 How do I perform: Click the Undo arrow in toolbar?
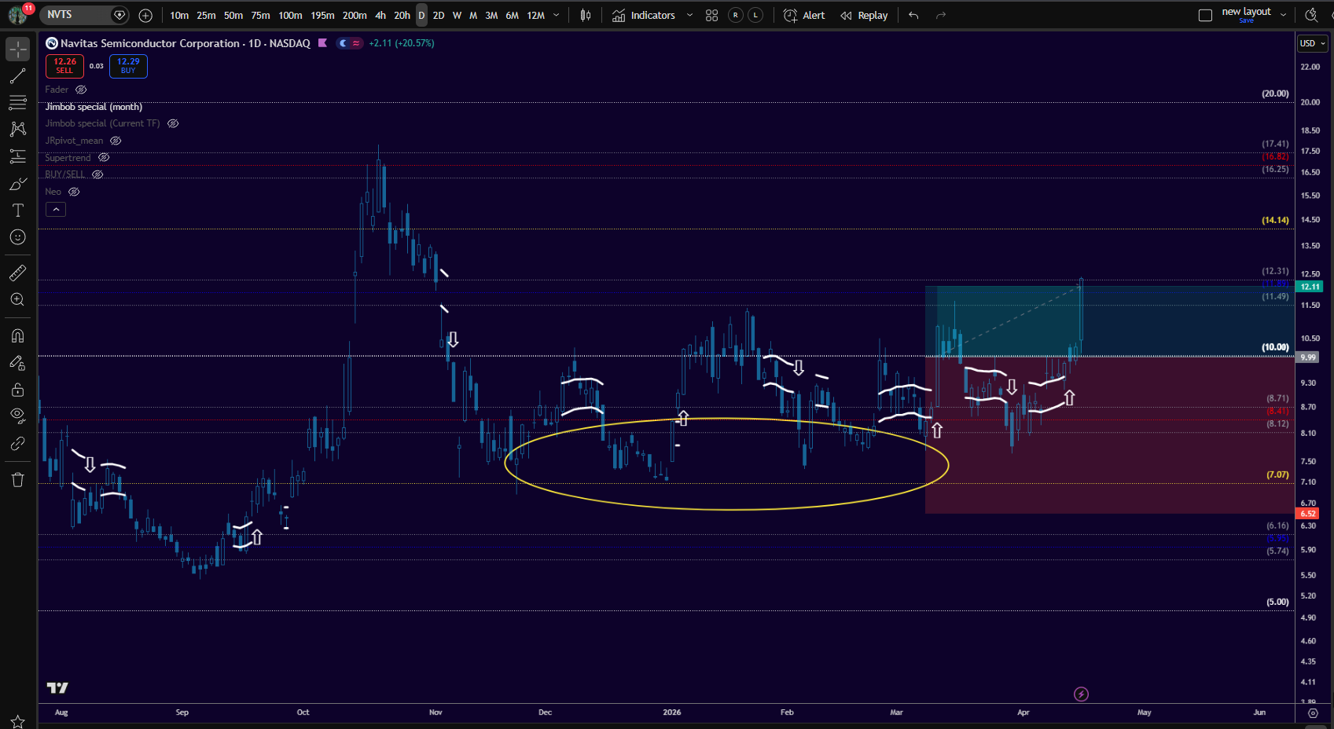tap(913, 15)
